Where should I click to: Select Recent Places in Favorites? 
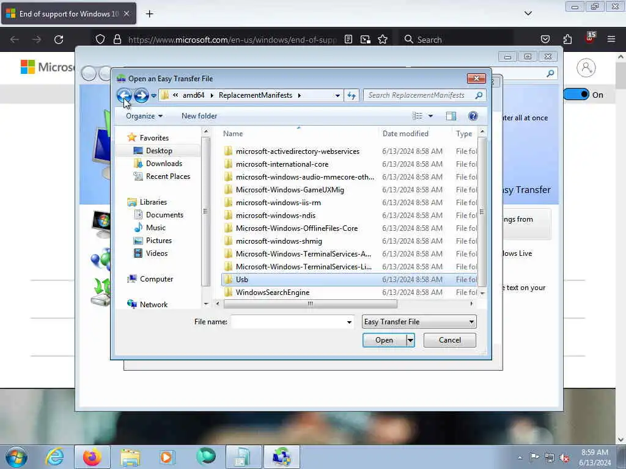[x=168, y=176]
